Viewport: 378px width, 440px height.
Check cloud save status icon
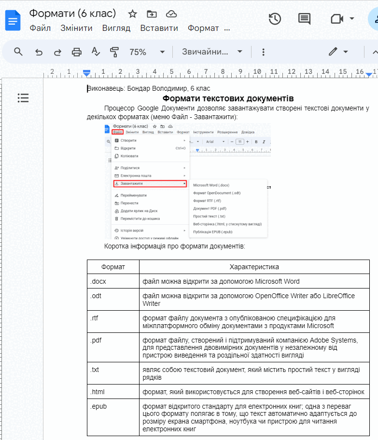pos(171,14)
